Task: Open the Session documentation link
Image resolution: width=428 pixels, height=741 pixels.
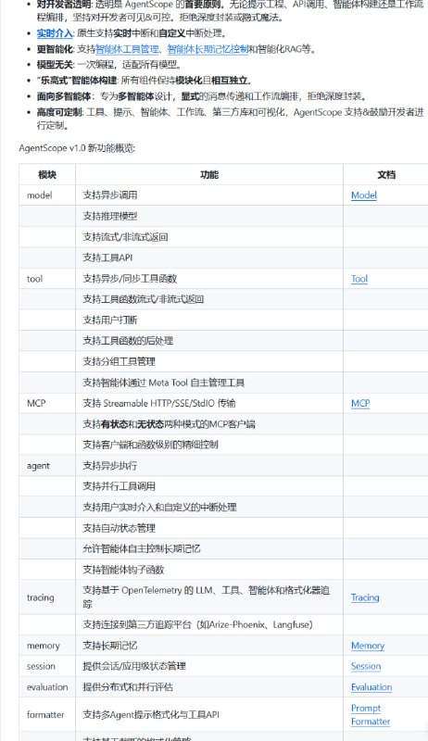Action: pyautogui.click(x=366, y=666)
